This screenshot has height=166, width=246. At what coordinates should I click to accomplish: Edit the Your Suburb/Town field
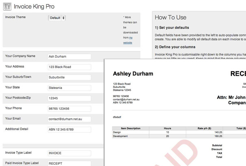[69, 77]
